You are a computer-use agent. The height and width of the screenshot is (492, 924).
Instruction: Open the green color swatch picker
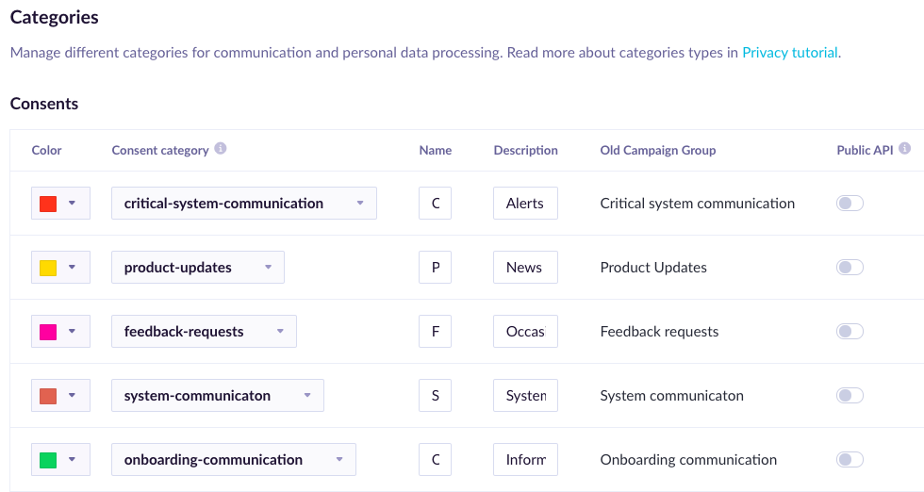(x=60, y=460)
